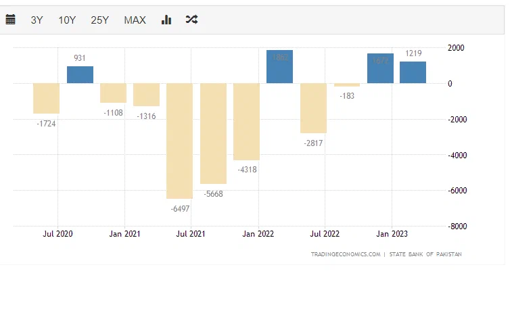Select the small tan bar labeled -183
Viewport: 512px width, 309px height.
346,85
